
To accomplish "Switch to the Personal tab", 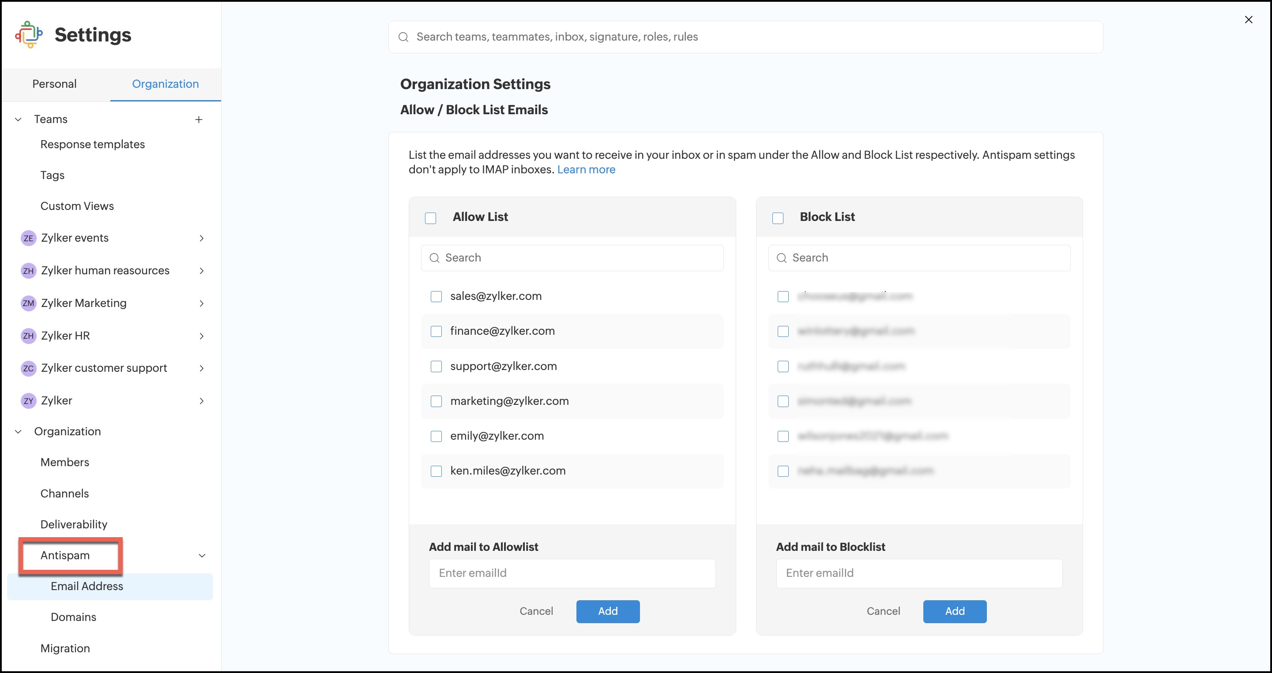I will (54, 84).
